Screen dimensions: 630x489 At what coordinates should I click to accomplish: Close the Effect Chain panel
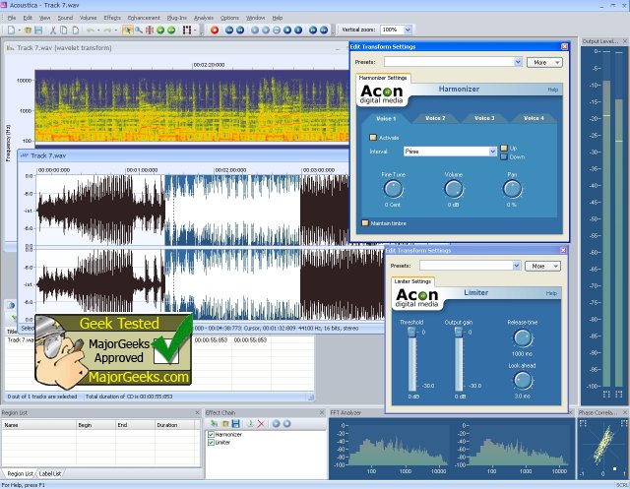pos(322,412)
